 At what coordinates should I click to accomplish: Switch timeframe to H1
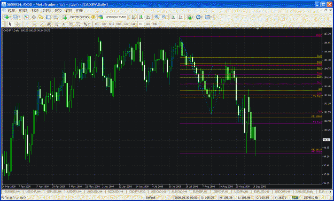point(126,24)
